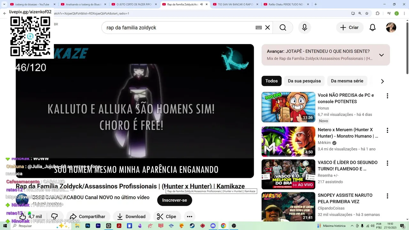Screen dimensions: 409x230
Task: Switch to iceberg do bluezao tab
Action: tap(32, 4)
